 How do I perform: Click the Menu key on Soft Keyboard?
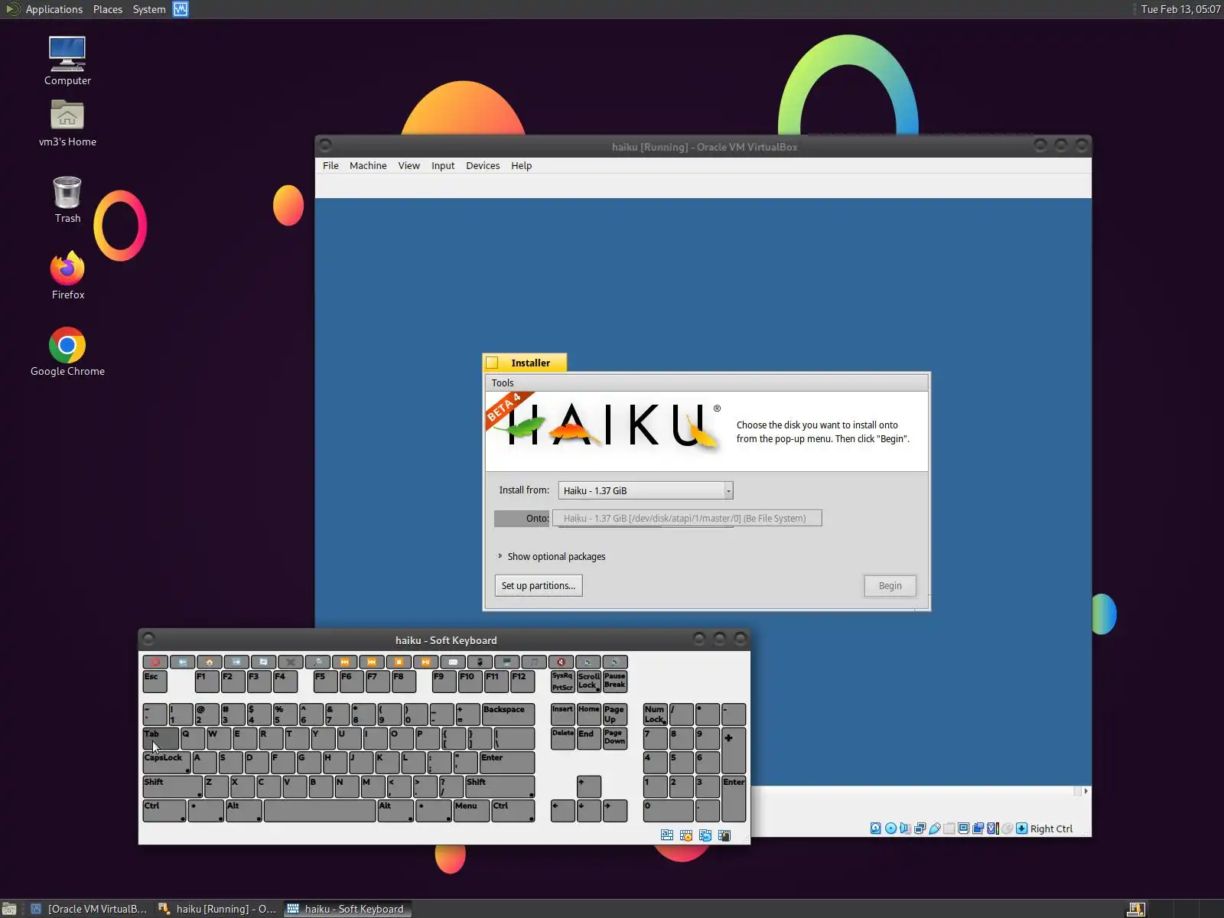[471, 811]
